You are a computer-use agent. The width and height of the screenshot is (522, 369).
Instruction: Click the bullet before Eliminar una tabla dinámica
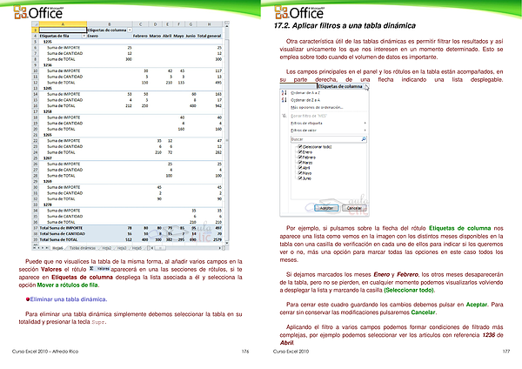[28, 299]
